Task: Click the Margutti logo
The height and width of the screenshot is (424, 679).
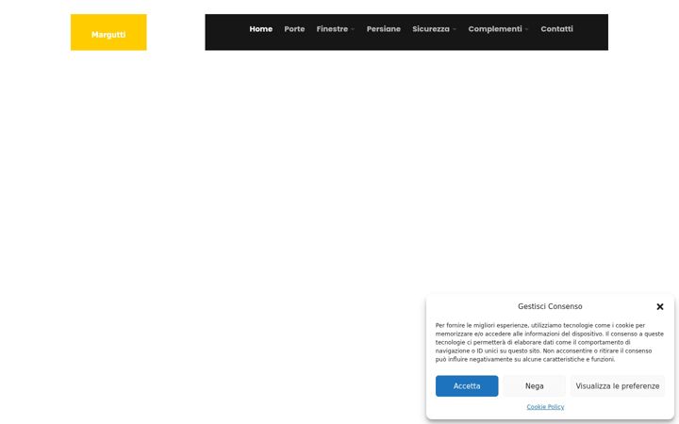Action: (108, 32)
